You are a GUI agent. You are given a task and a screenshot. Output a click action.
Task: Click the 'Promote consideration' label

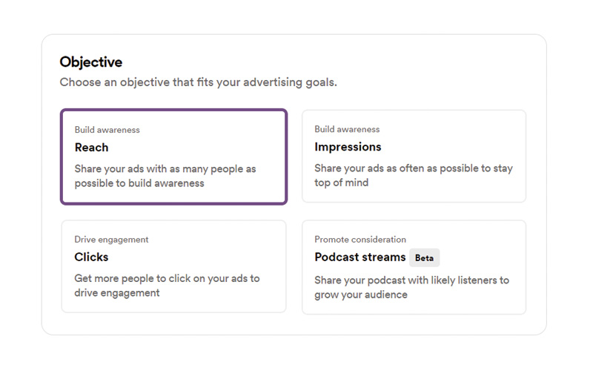[360, 240]
